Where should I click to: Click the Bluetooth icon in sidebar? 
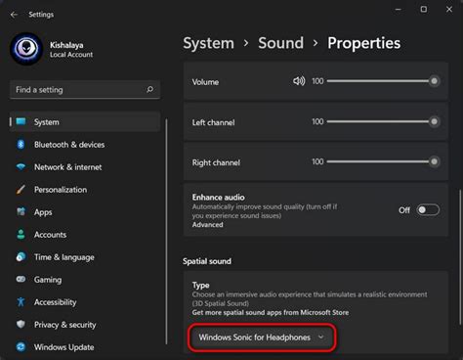click(21, 144)
